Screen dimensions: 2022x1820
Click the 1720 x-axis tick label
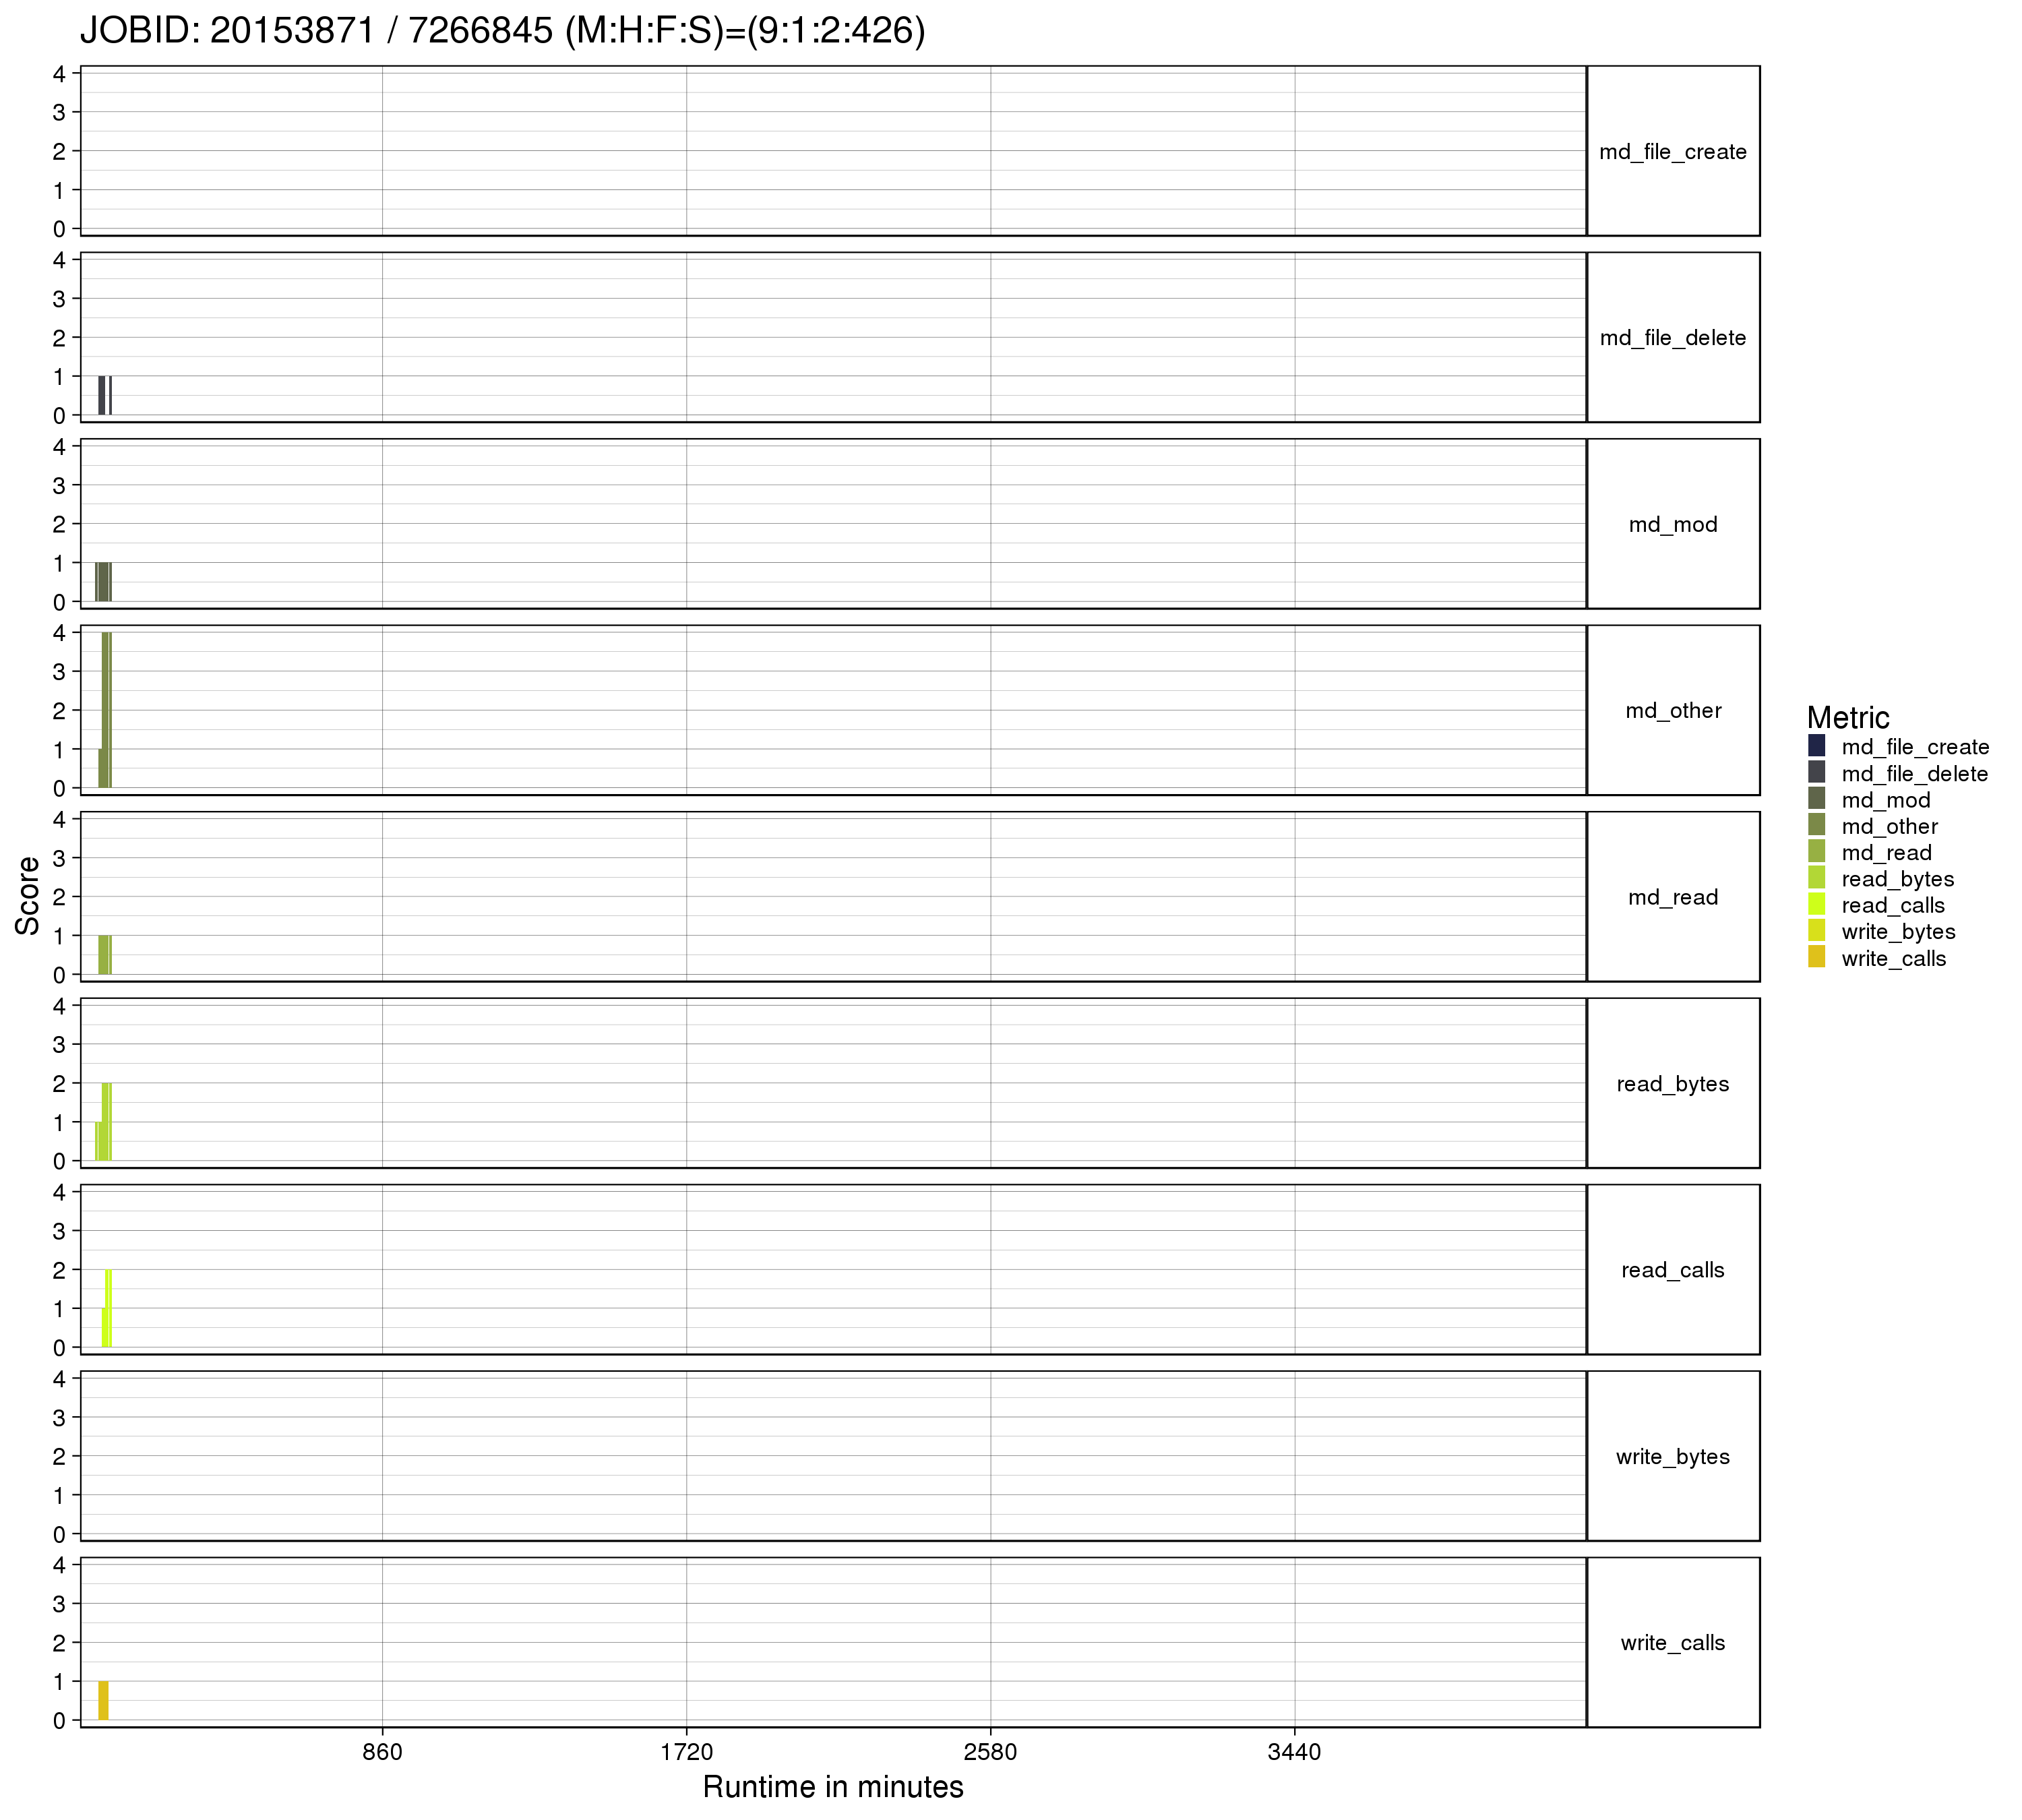[687, 1752]
